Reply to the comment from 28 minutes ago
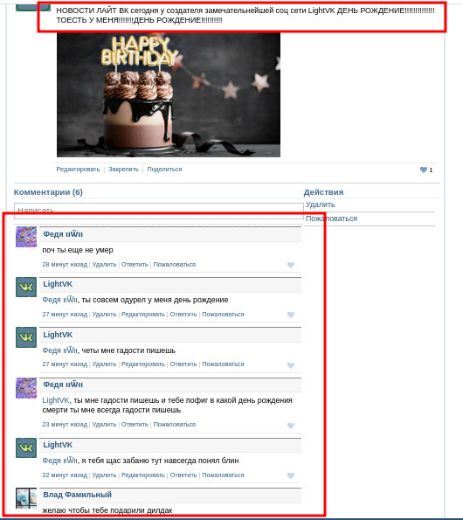Viewport: 463px width, 520px height. (135, 264)
